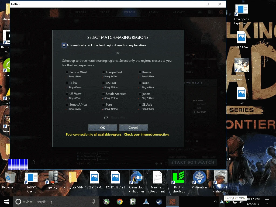Open the Watch tab in Dota 2
The image size is (276, 207).
[x=129, y=12]
